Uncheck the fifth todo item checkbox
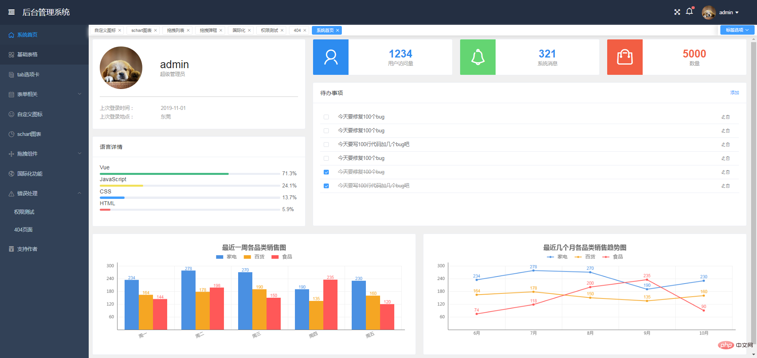Viewport: 757px width, 358px height. pyautogui.click(x=326, y=172)
